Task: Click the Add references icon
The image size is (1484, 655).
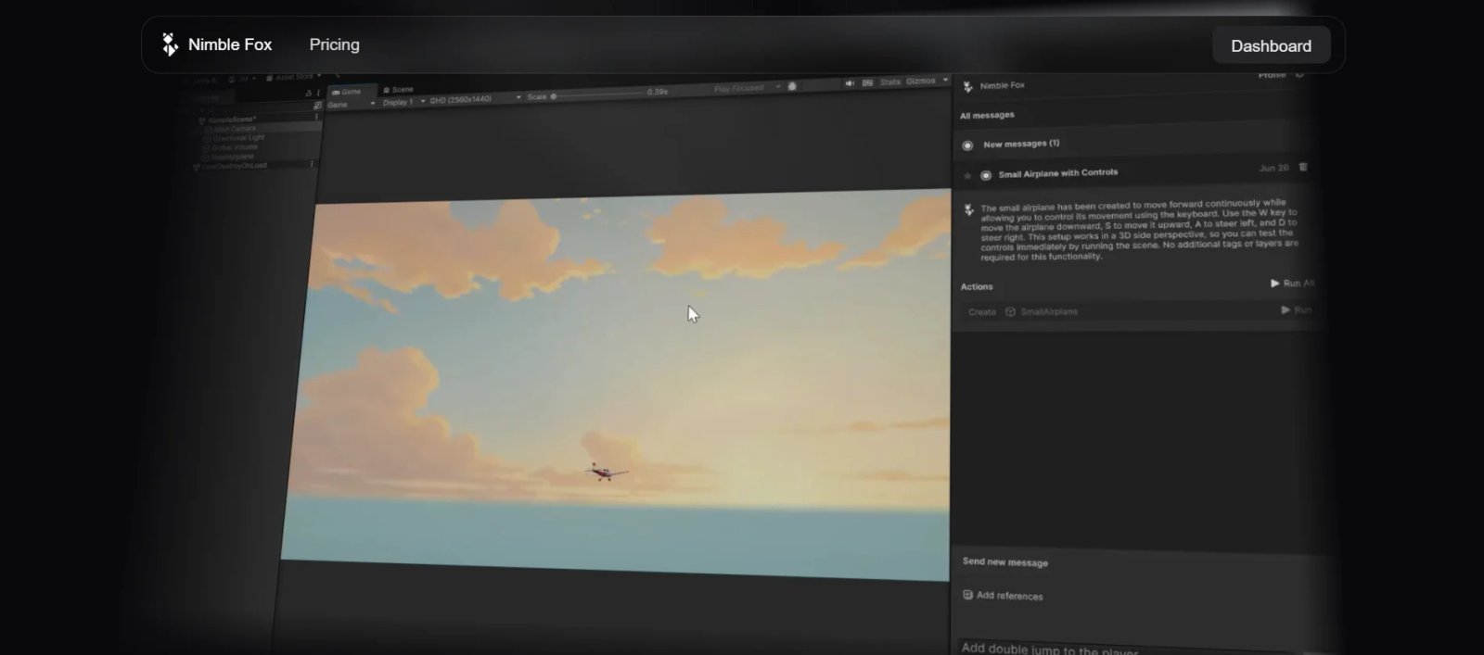Action: tap(967, 594)
